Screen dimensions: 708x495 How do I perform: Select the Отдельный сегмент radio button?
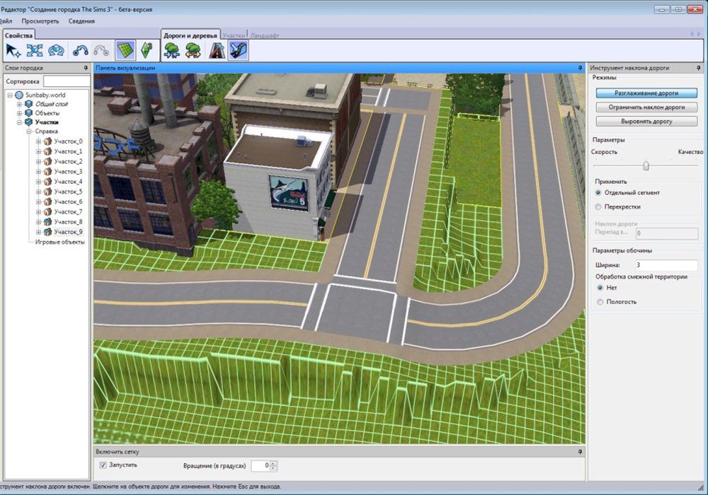599,192
